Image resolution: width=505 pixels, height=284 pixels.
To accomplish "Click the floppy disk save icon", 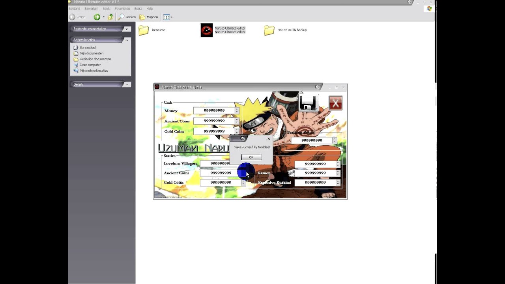I will tap(308, 103).
